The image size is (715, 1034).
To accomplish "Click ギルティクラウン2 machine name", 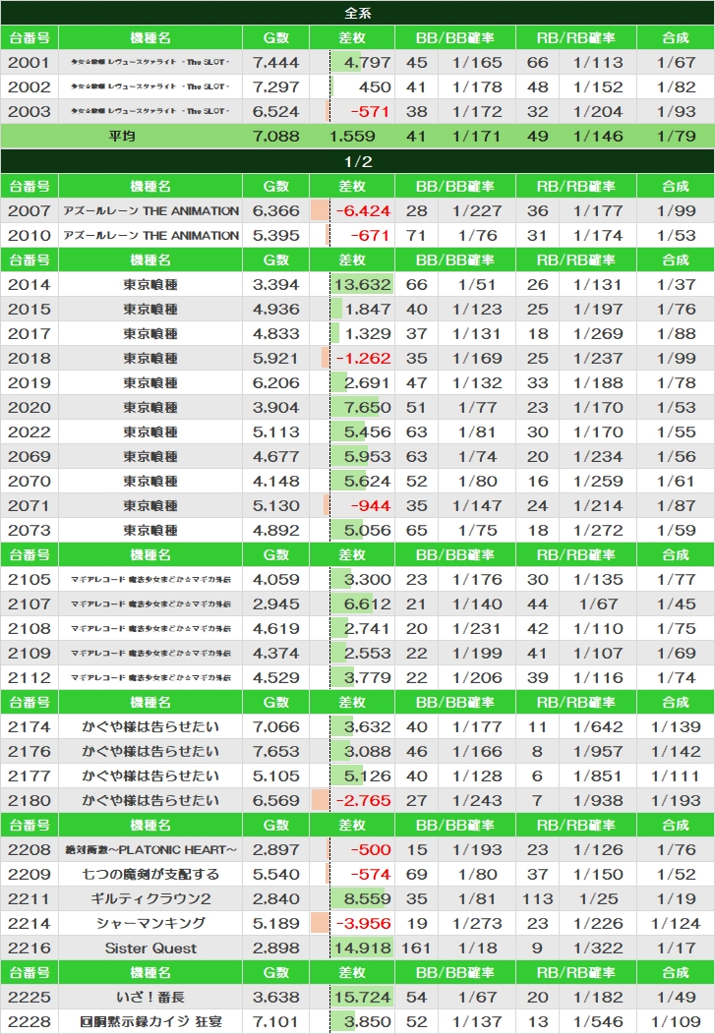I will coord(150,898).
